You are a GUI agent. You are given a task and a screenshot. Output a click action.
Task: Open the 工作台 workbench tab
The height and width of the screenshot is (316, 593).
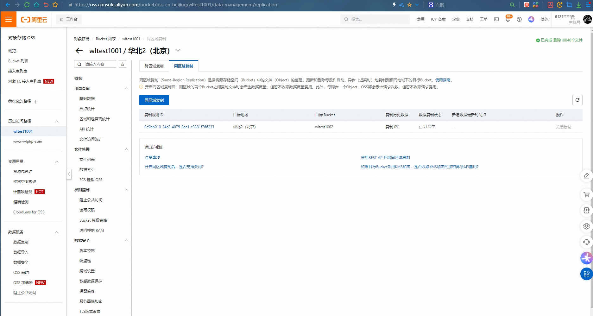click(69, 19)
